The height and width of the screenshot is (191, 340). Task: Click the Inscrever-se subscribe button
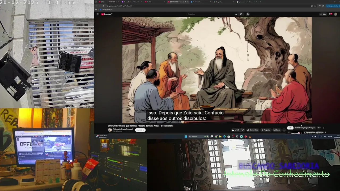(x=140, y=130)
